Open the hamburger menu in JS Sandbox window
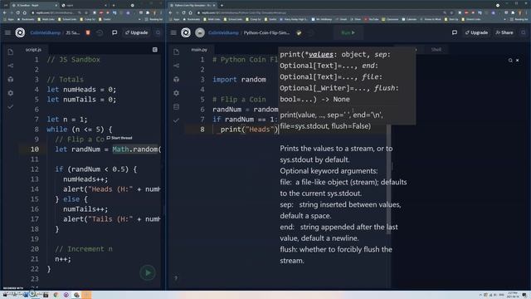This screenshot has width=531, height=299. [x=7, y=33]
